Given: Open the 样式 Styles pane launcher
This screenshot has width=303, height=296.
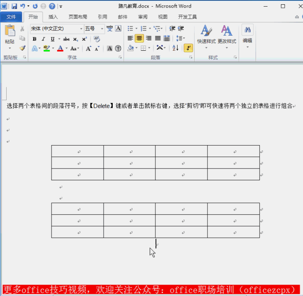Looking at the screenshot, I should pos(235,57).
